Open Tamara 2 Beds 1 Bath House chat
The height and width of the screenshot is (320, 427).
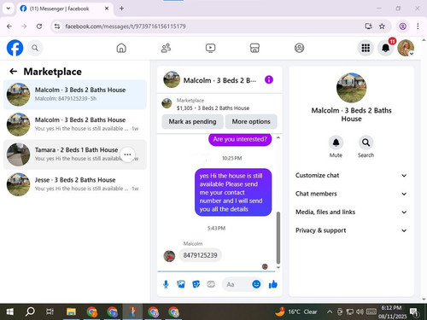click(x=75, y=154)
